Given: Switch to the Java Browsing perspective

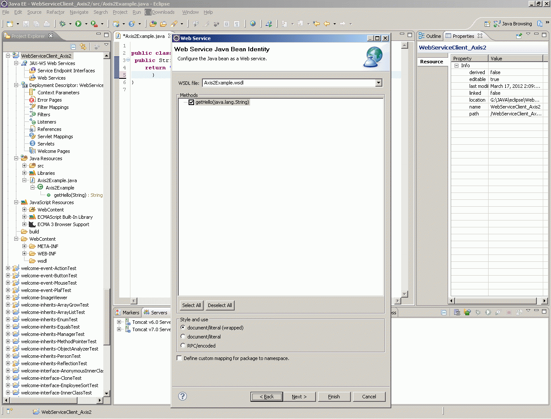Looking at the screenshot, I should 513,24.
